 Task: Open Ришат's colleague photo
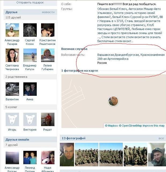point(48,119)
